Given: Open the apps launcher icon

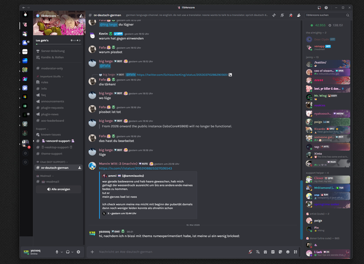Looking at the screenshot, I should 295,252.
